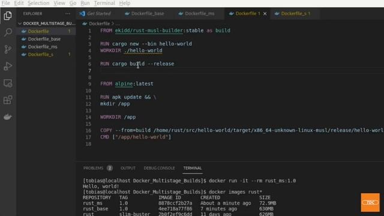Click 'cargo build --release' on line 6
Screen dimensions: 384x216
[x=143, y=64]
